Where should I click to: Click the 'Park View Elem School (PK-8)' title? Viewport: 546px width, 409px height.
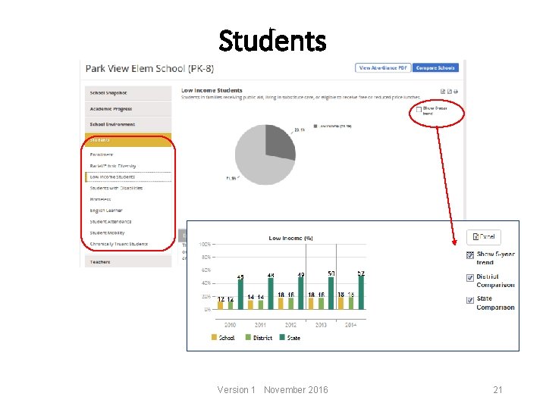(x=149, y=68)
